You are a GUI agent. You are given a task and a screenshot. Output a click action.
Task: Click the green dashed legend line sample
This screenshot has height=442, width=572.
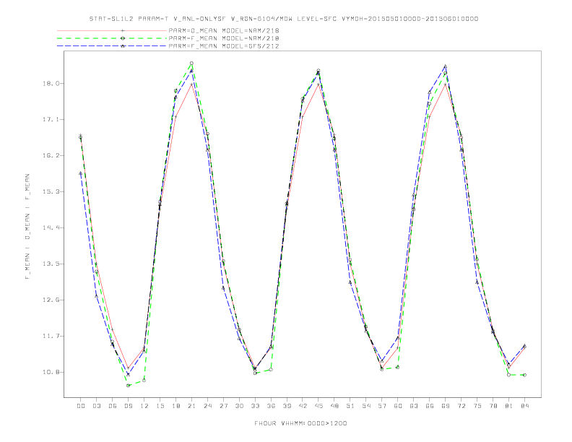coord(112,38)
